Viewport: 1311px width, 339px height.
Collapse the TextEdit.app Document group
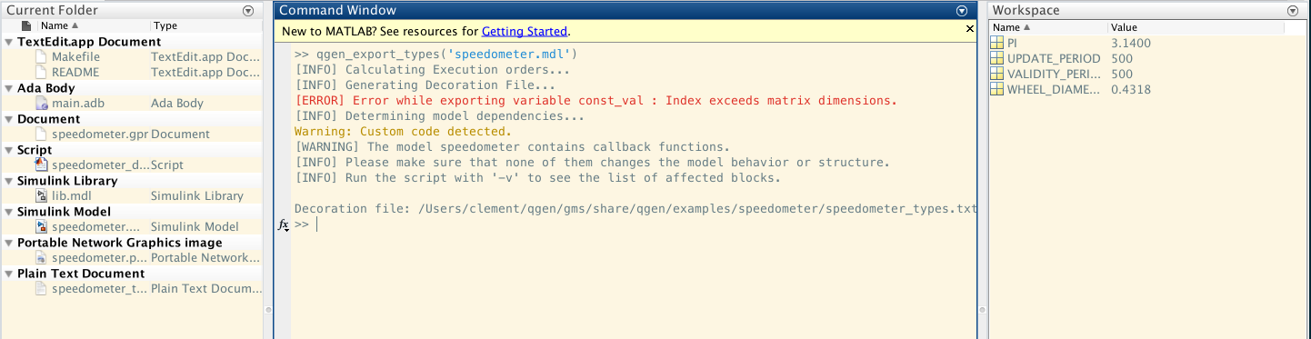[x=9, y=42]
